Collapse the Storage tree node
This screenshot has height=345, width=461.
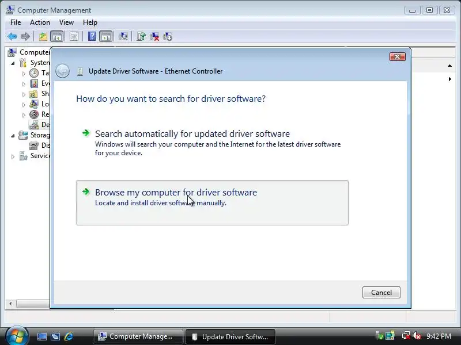pyautogui.click(x=13, y=136)
